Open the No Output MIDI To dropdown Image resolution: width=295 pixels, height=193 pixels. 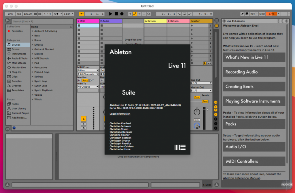tap(88, 87)
